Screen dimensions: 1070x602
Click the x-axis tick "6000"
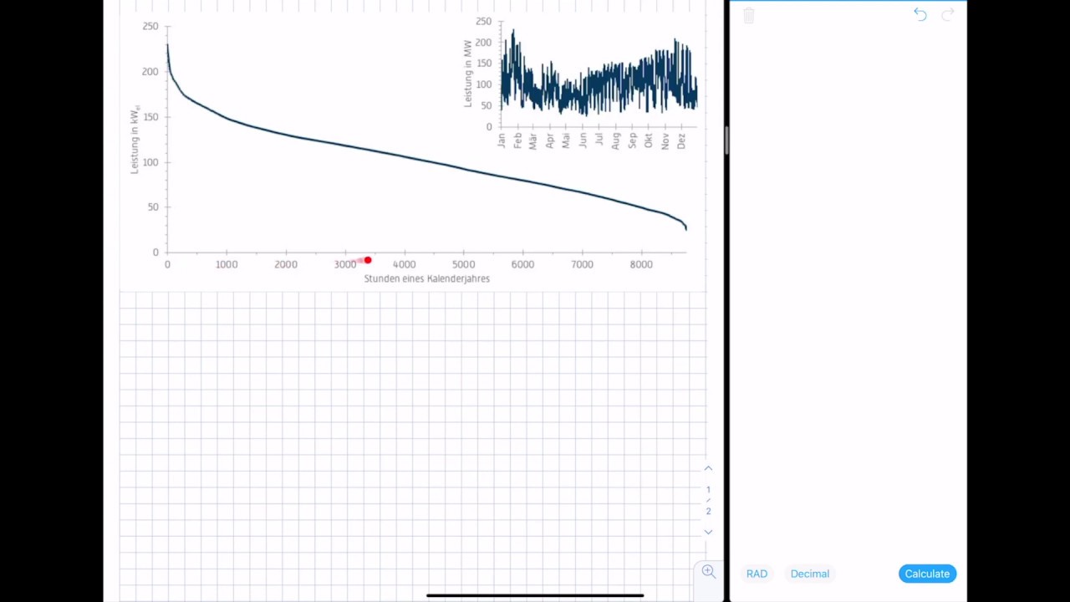pos(522,264)
